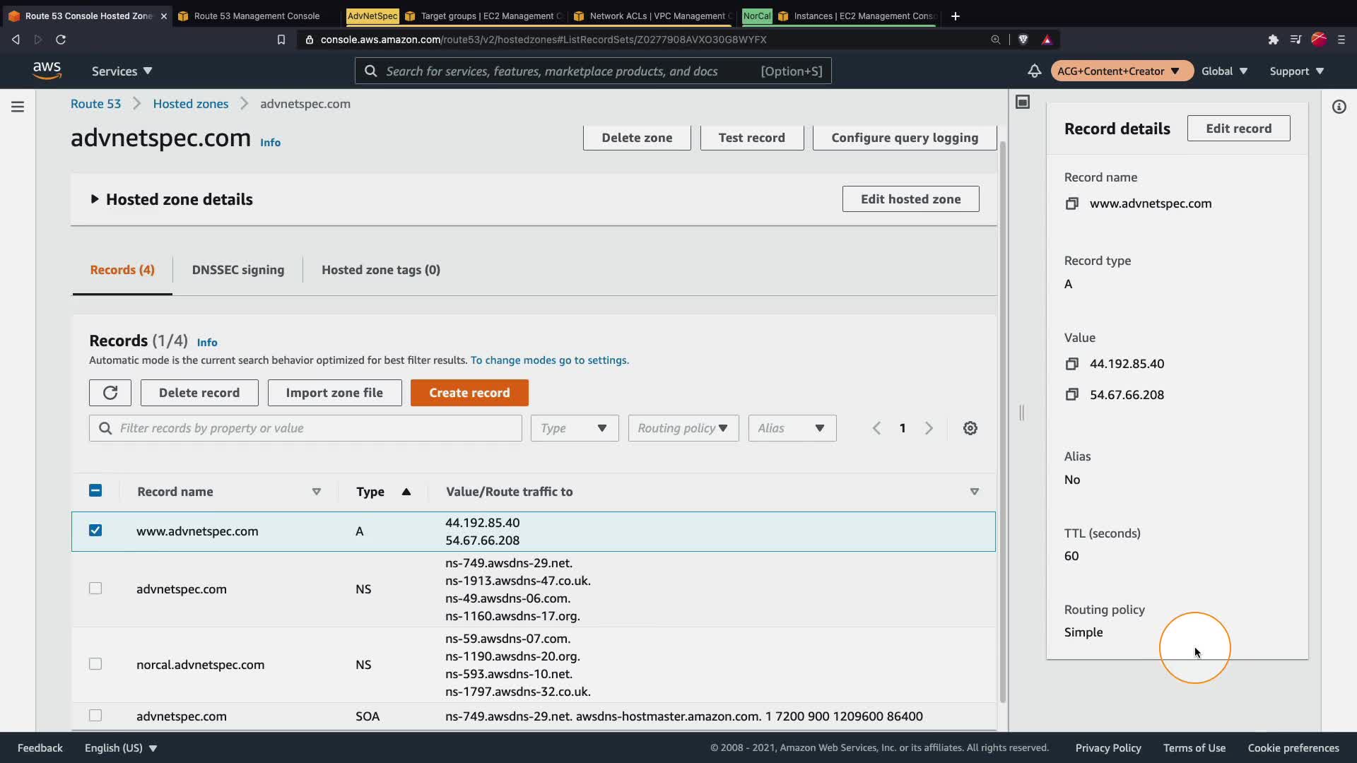Open the Type filter dropdown
1357x763 pixels.
click(x=574, y=428)
